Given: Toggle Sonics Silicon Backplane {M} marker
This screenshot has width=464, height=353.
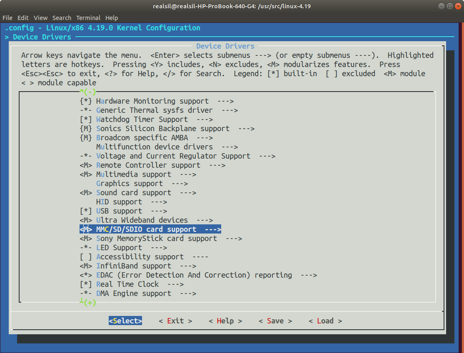Looking at the screenshot, I should point(86,129).
